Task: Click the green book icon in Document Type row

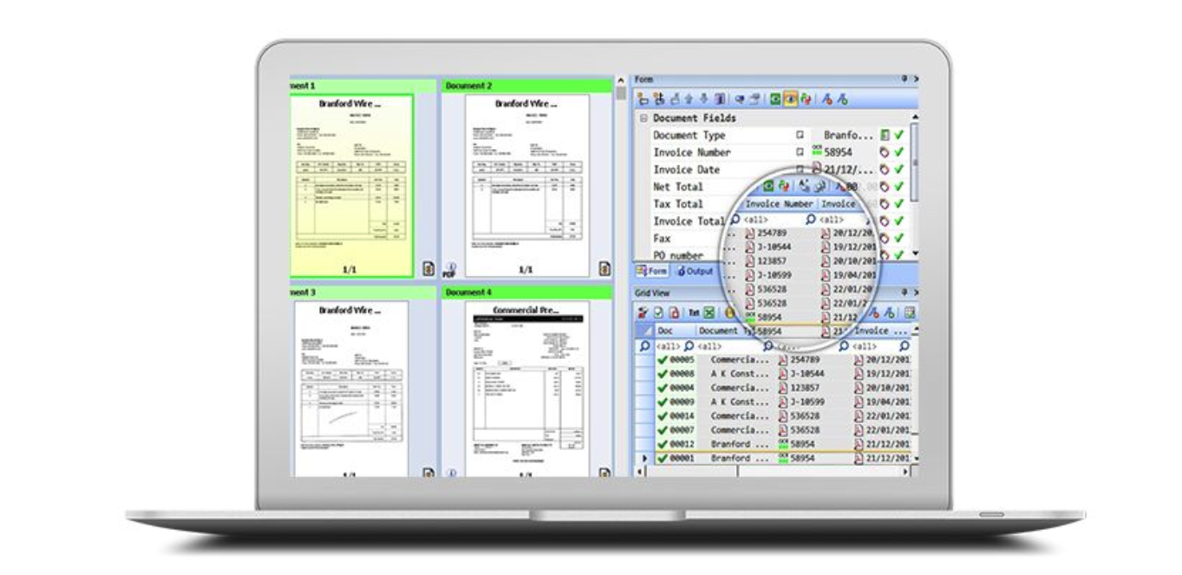Action: click(x=885, y=135)
